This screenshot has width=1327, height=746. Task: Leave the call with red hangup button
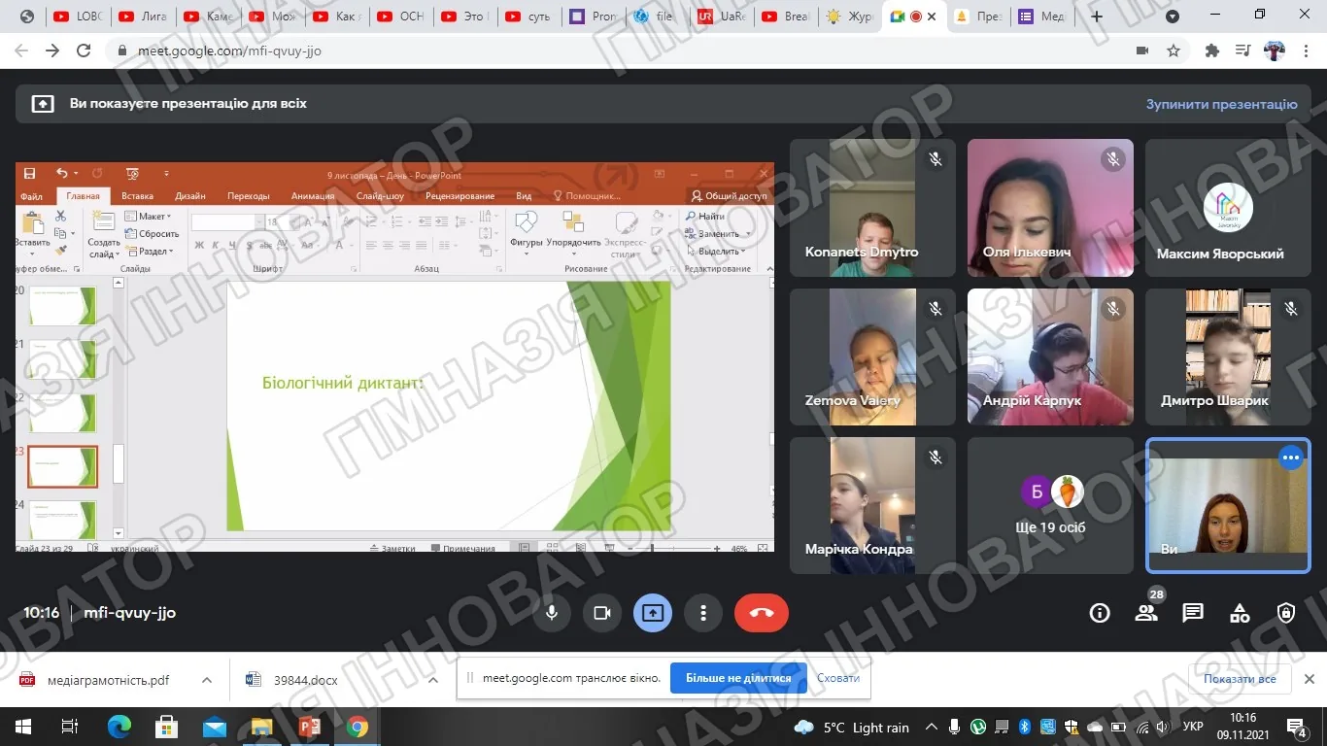(x=762, y=613)
